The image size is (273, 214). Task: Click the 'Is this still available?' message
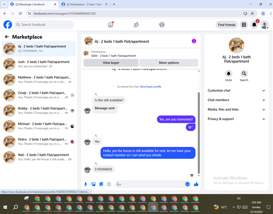click(109, 100)
